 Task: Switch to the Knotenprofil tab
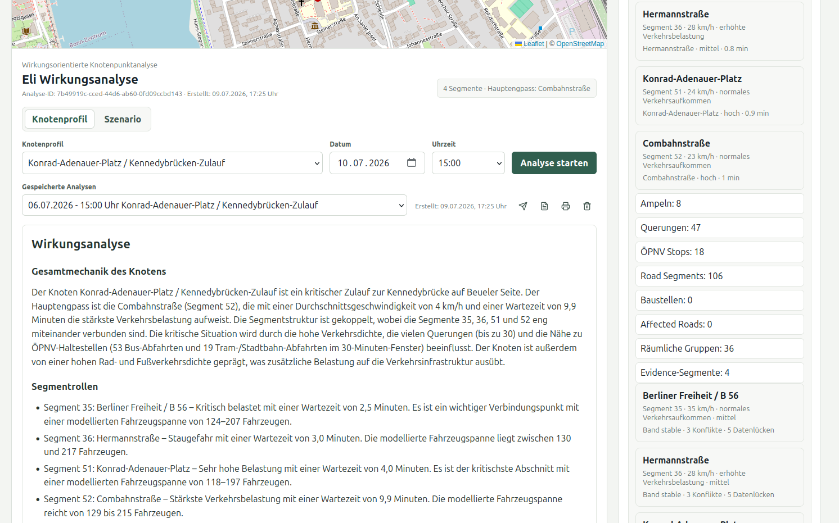(x=60, y=119)
